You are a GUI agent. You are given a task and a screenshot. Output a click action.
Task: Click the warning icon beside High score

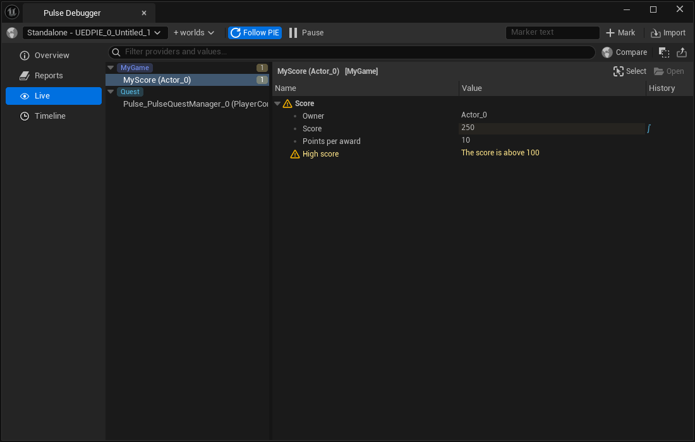[295, 154]
